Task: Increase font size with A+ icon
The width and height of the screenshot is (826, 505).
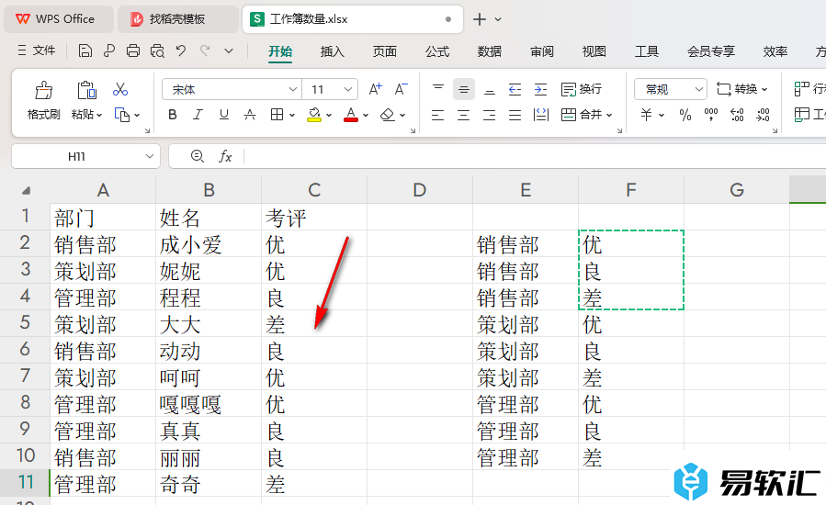Action: click(375, 89)
